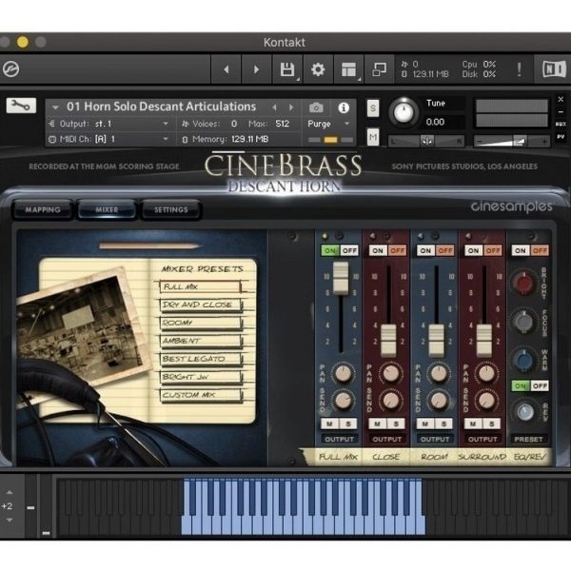
Task: Switch to the Mapping tab
Action: click(x=43, y=209)
